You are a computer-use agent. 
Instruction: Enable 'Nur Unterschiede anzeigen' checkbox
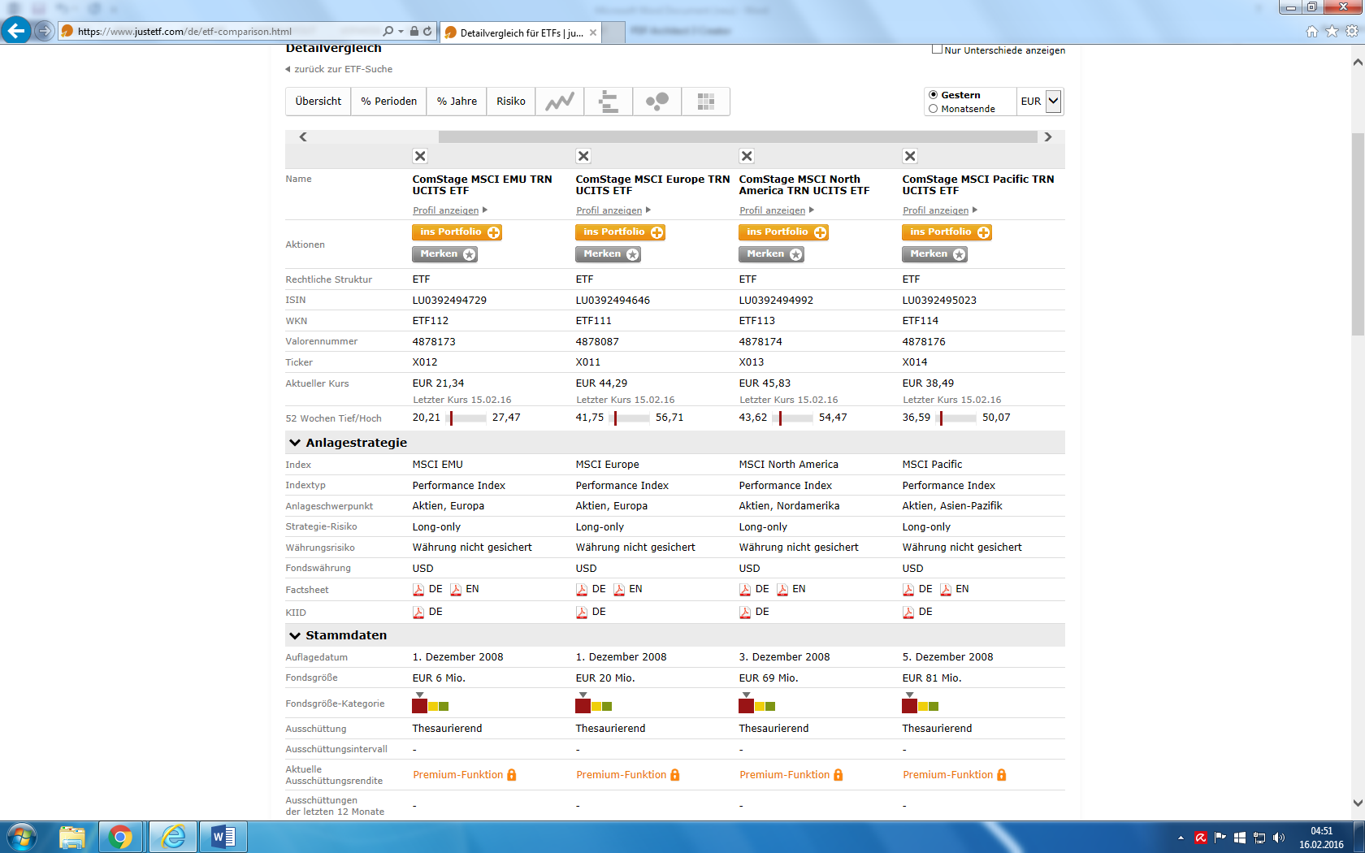click(937, 50)
